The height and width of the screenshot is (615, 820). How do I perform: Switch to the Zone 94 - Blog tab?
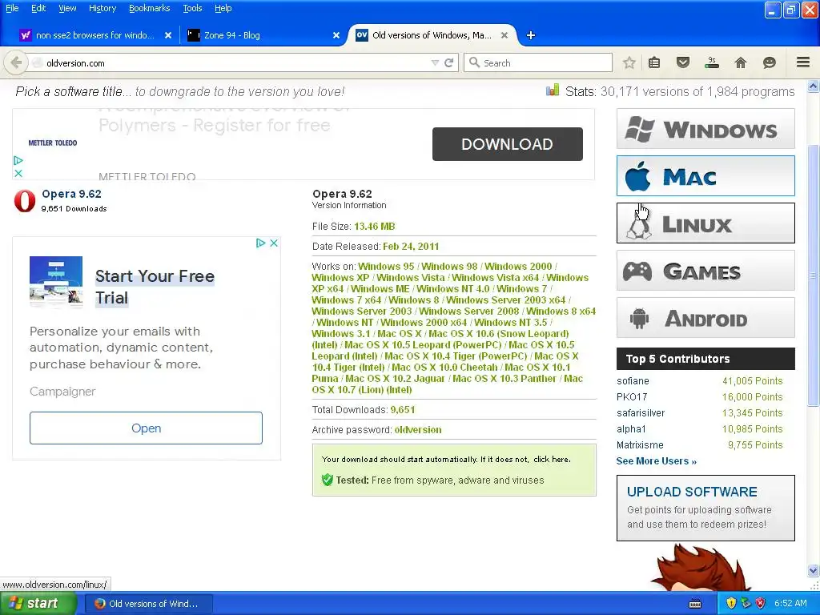[x=260, y=35]
